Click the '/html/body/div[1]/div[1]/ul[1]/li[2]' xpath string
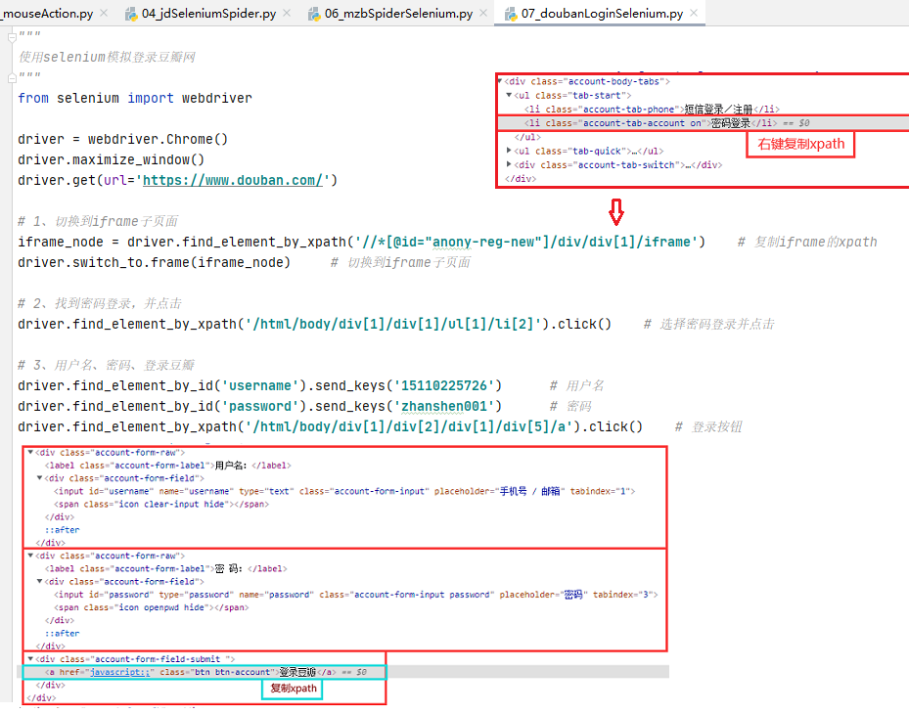This screenshot has width=909, height=713. pyautogui.click(x=396, y=324)
